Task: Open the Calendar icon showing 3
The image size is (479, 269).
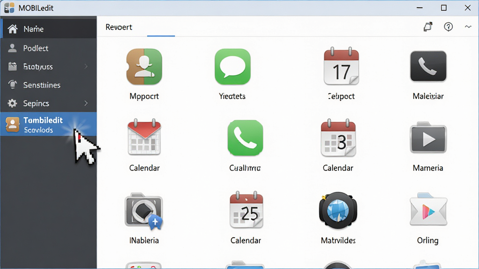Action: (338, 138)
